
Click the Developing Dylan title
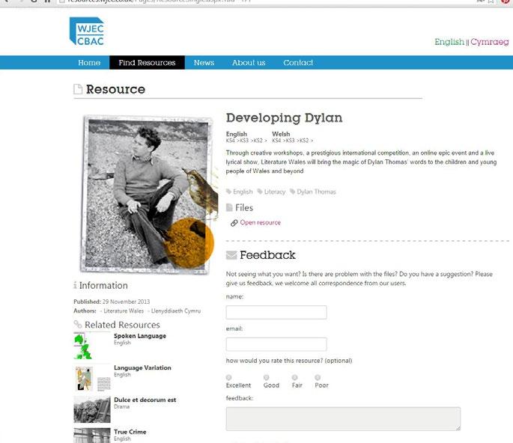284,117
